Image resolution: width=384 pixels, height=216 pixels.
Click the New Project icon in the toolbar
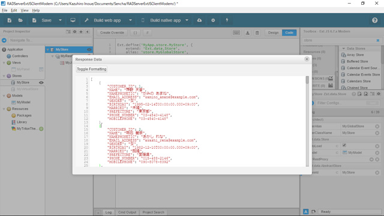pyautogui.click(x=10, y=20)
